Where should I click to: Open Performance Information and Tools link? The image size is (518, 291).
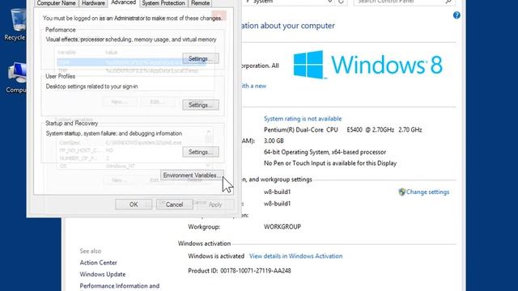120,286
